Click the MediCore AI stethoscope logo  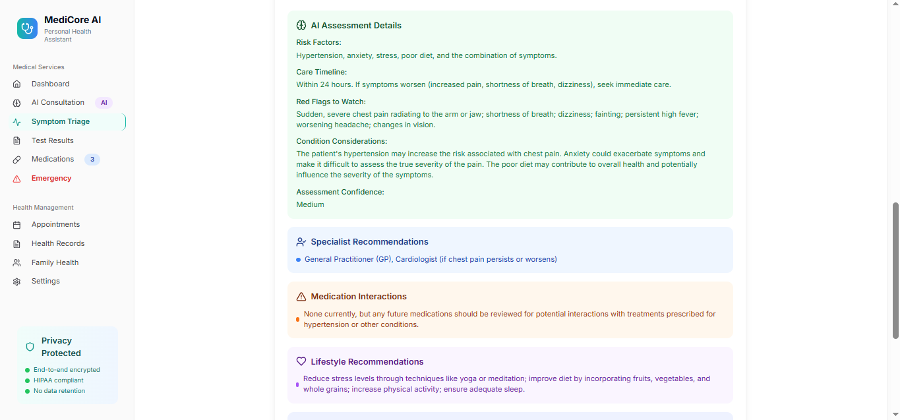pyautogui.click(x=27, y=28)
